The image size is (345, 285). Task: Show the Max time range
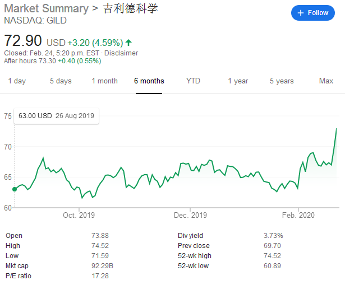326,81
